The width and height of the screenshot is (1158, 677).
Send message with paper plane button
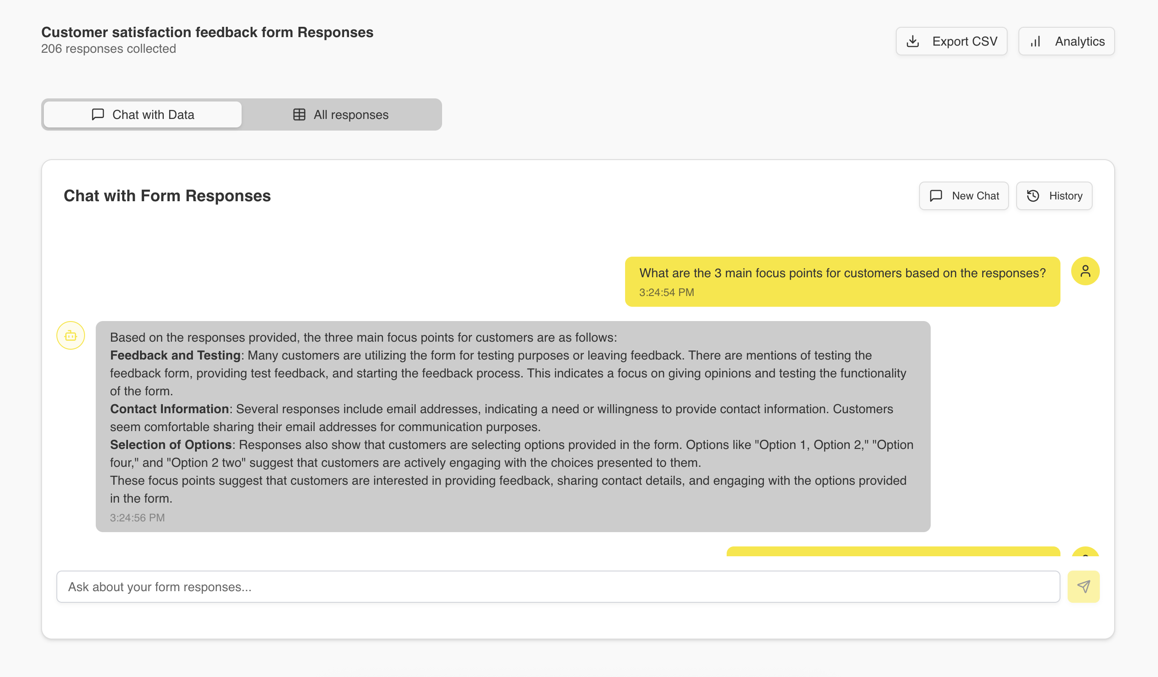tap(1083, 587)
